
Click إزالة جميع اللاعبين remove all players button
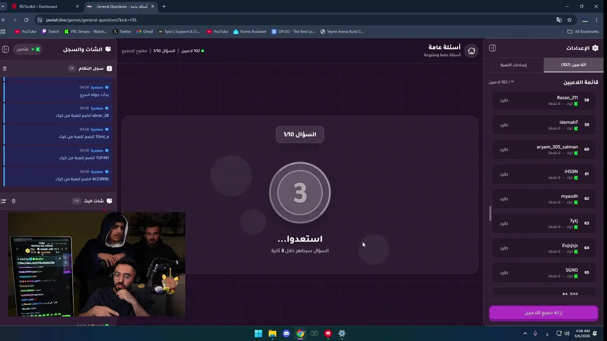click(543, 313)
